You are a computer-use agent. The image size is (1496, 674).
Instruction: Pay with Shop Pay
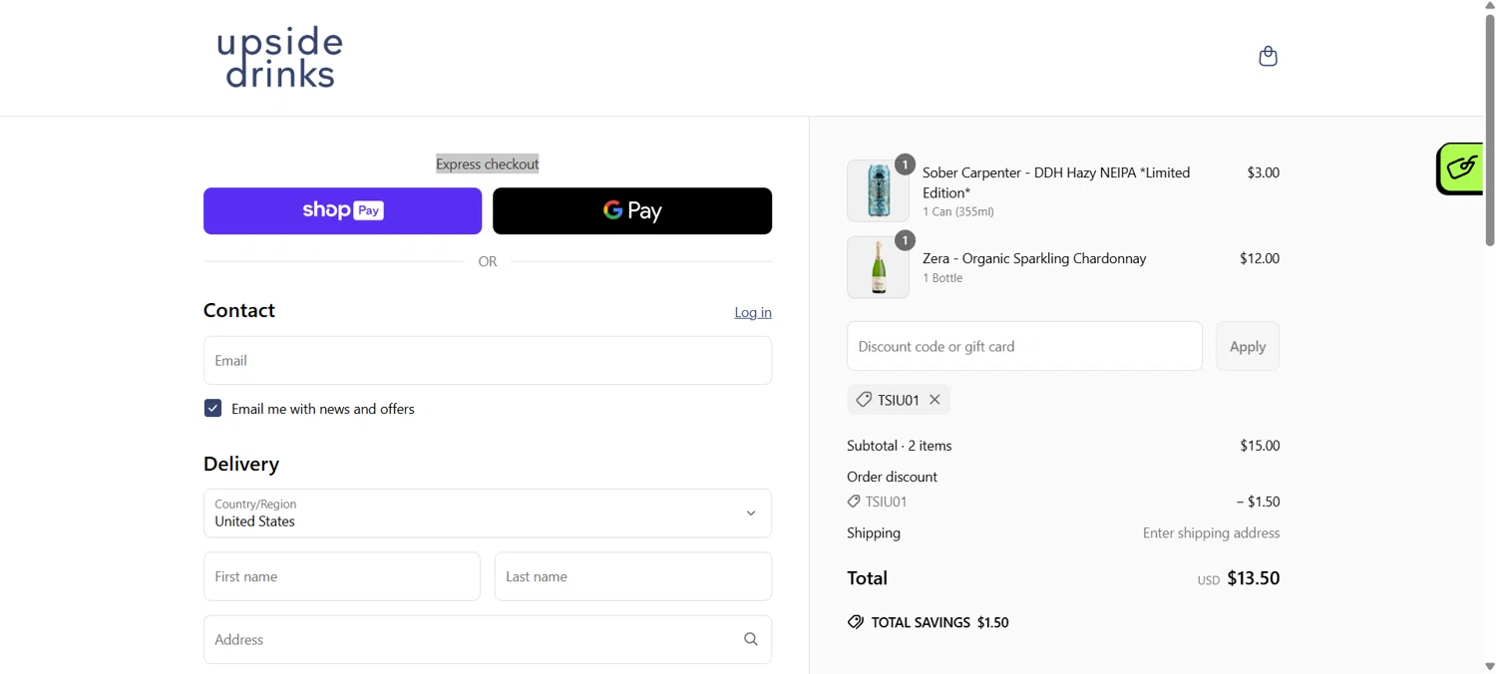click(x=343, y=211)
